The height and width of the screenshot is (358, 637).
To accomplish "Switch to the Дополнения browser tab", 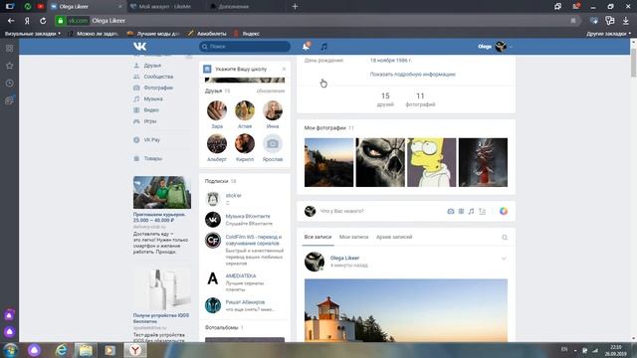I will [x=234, y=7].
